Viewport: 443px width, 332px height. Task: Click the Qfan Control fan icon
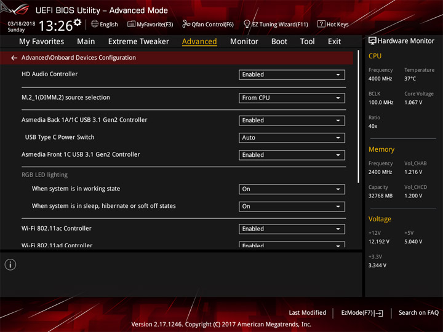tap(186, 24)
